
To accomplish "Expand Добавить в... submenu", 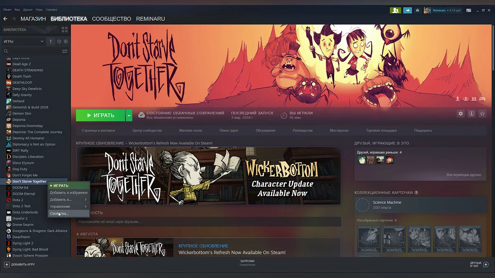I will point(68,199).
